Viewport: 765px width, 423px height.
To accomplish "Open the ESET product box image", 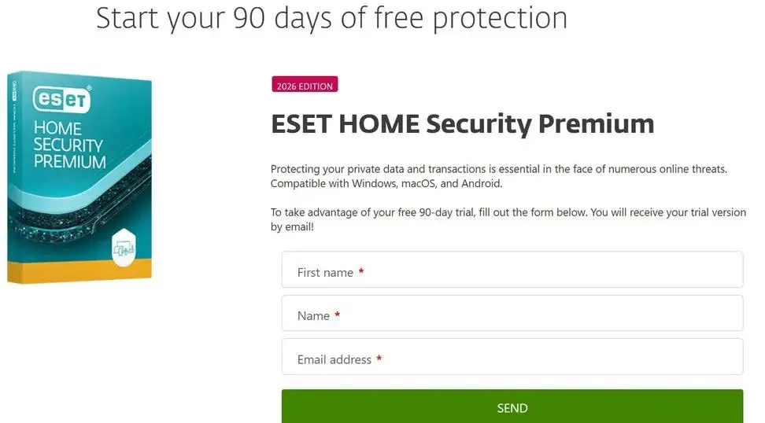I will [79, 178].
